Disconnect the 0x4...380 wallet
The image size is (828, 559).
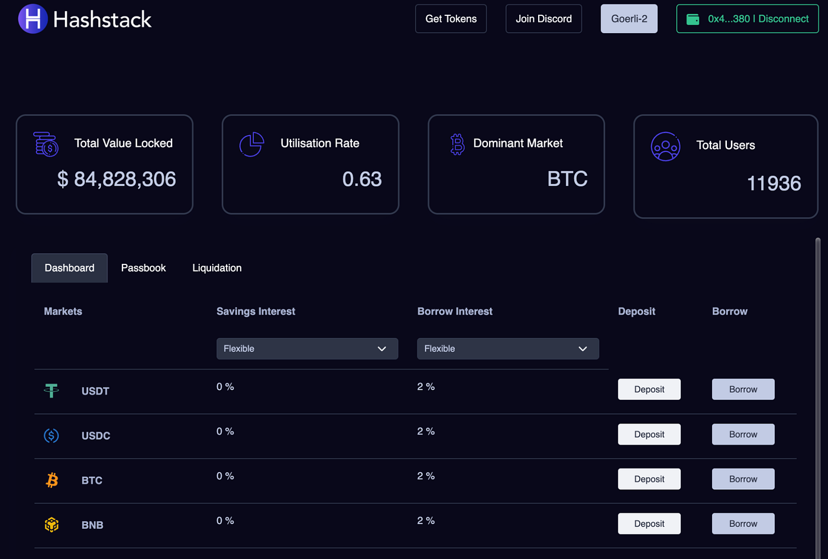click(748, 19)
